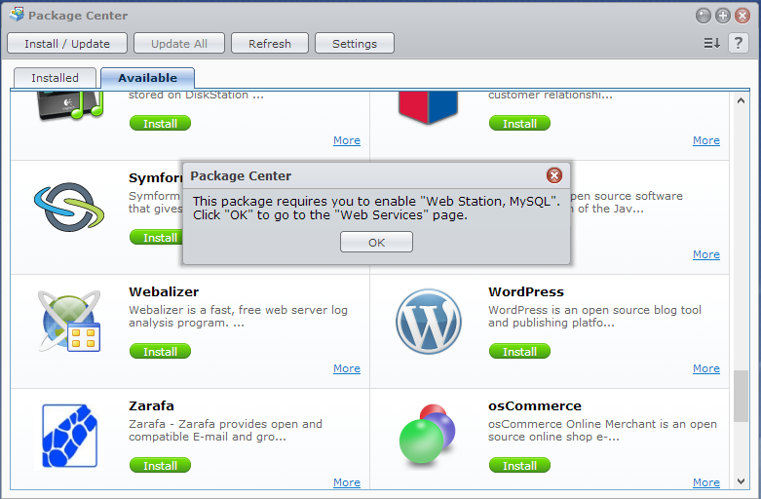Switch to the Installed tab
This screenshot has width=761, height=499.
[x=55, y=78]
